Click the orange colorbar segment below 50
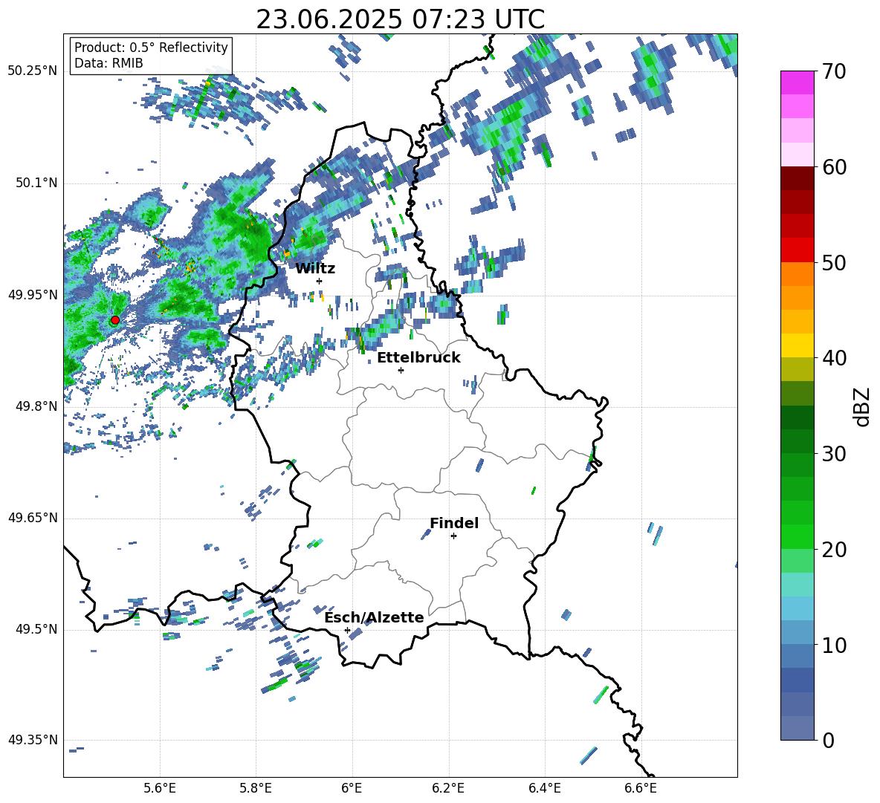 pos(797,273)
